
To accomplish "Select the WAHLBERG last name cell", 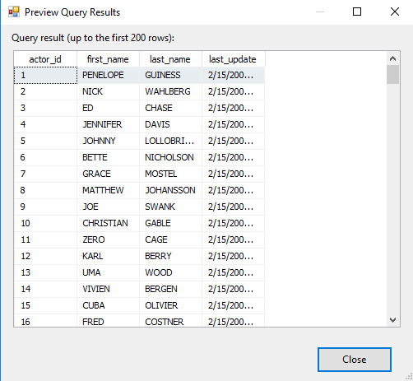I will coord(170,91).
